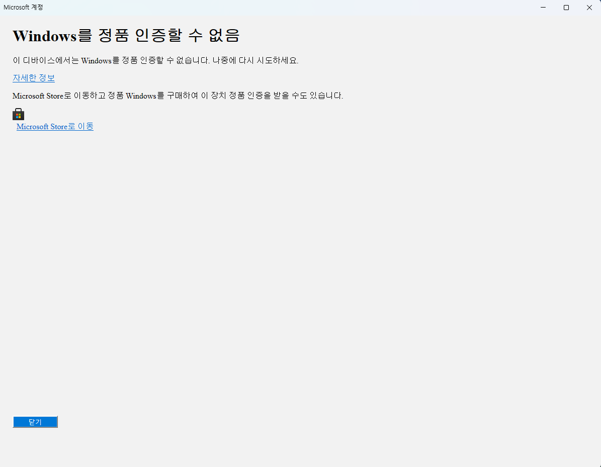Click the minimize icon on the title bar
This screenshot has height=467, width=601.
543,8
